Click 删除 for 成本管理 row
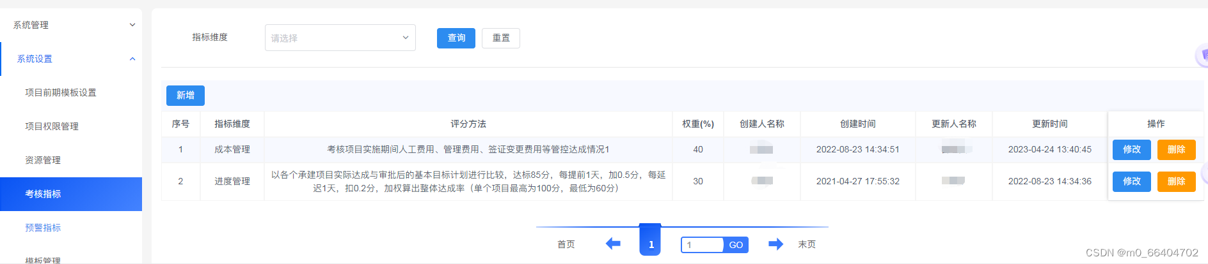This screenshot has width=1208, height=264. (1177, 149)
